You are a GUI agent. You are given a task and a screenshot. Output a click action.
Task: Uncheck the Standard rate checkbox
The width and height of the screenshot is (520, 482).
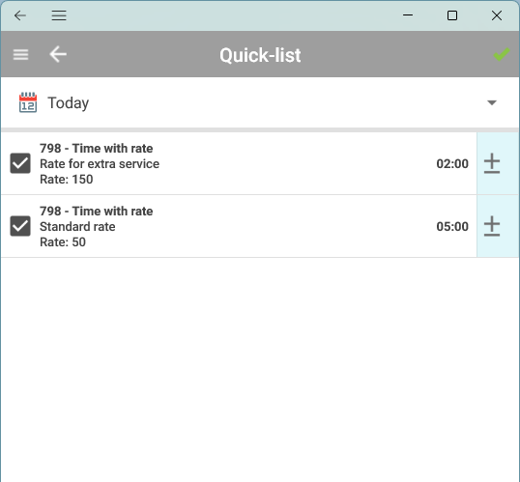20,226
